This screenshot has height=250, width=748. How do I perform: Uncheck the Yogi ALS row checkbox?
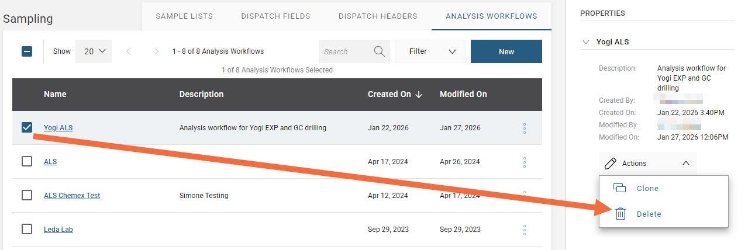pyautogui.click(x=27, y=128)
